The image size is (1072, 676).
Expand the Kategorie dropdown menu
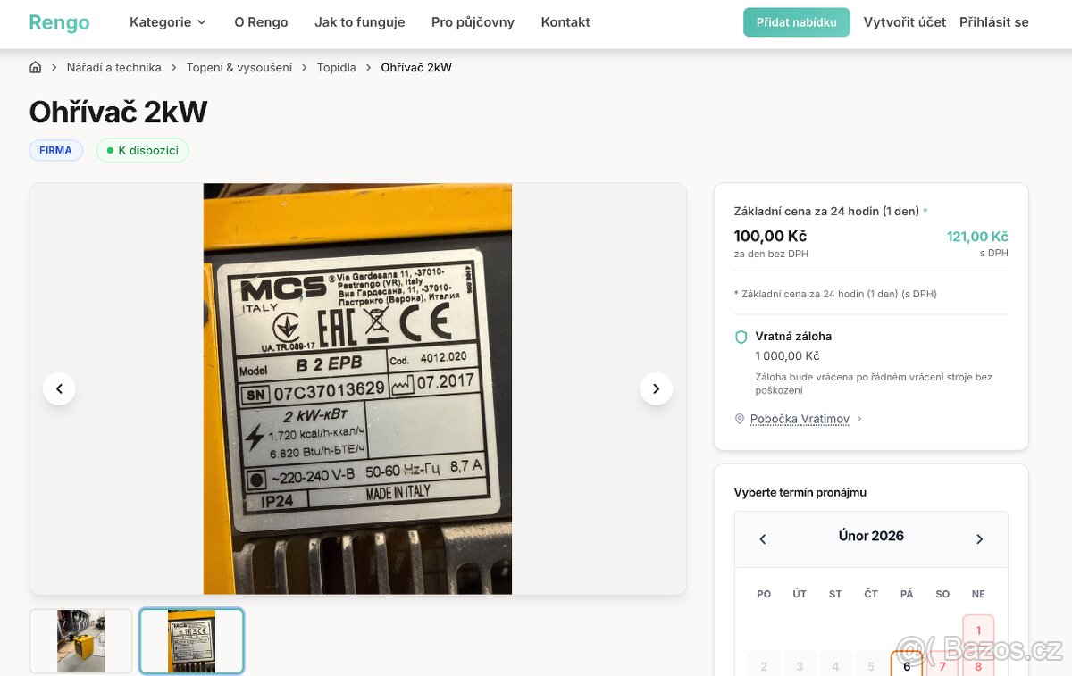(x=168, y=22)
